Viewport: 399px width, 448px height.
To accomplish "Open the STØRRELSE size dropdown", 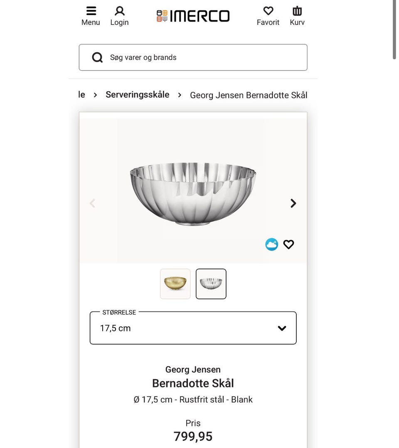I will tap(192, 328).
